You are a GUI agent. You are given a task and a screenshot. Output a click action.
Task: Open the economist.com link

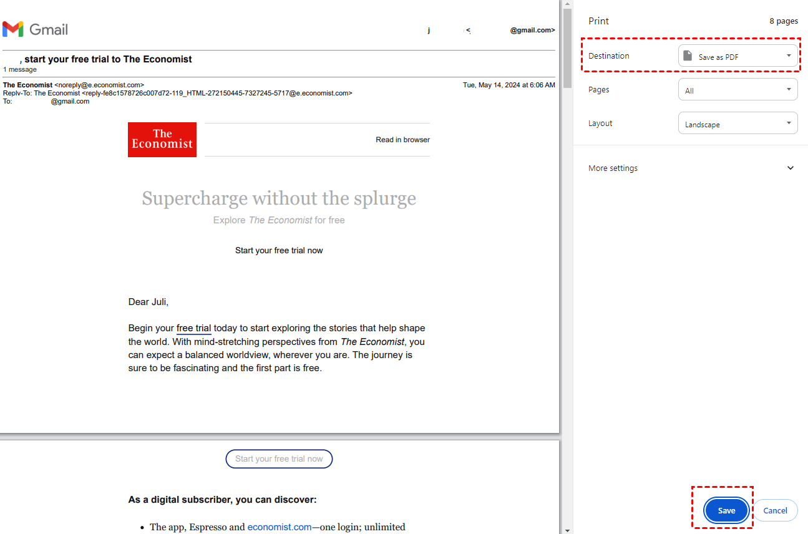[280, 527]
